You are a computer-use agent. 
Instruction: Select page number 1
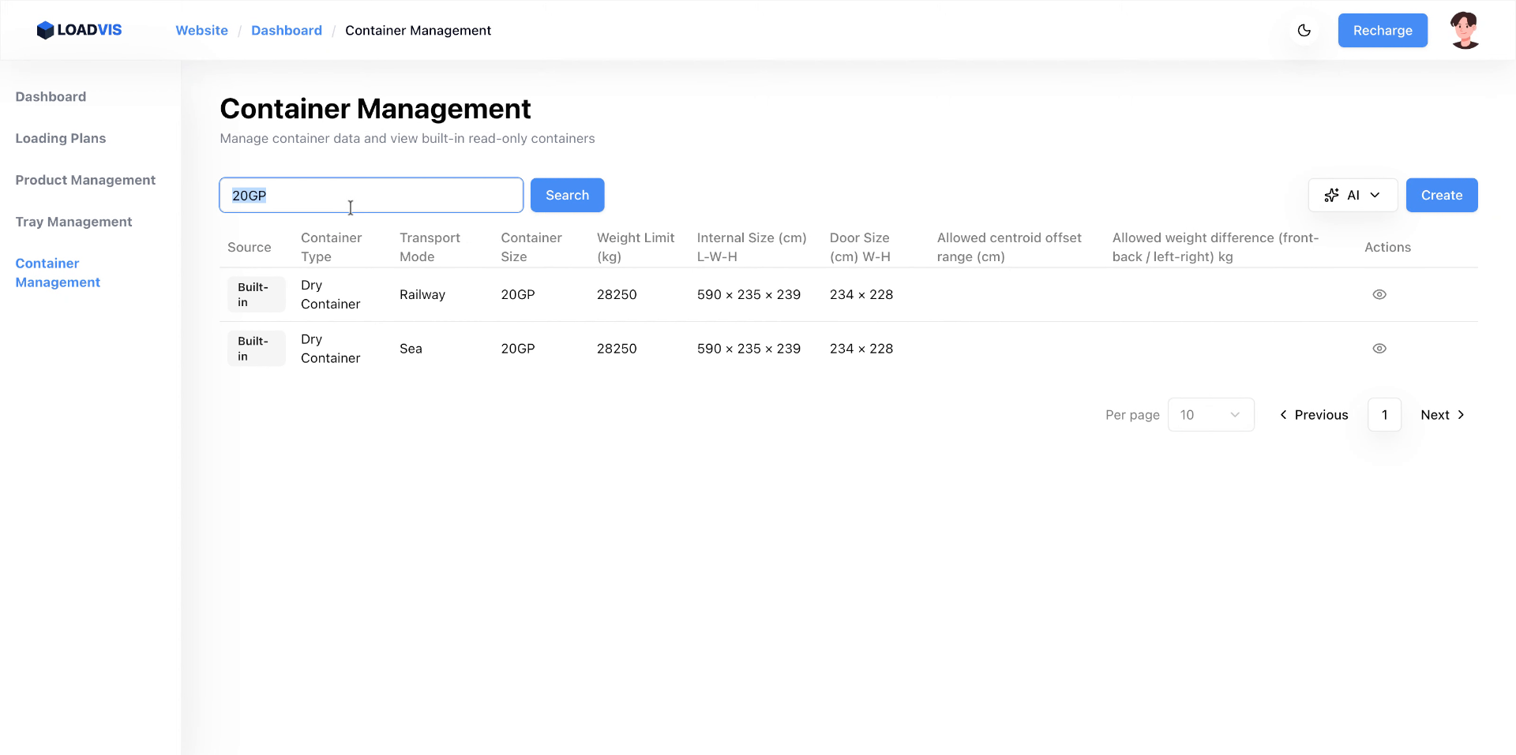(1384, 415)
